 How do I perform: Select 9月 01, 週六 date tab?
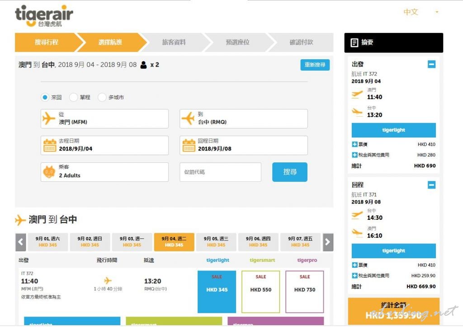point(47,242)
